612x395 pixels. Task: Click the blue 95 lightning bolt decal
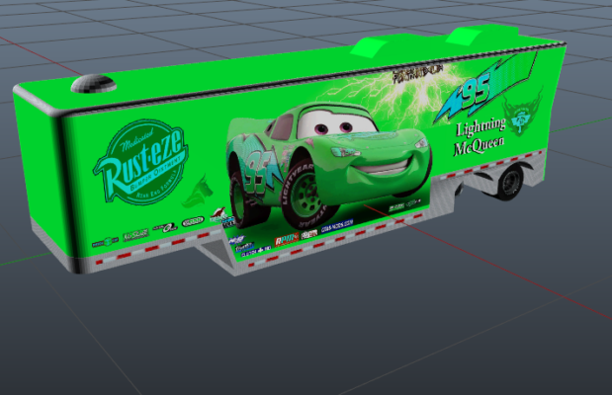[485, 88]
